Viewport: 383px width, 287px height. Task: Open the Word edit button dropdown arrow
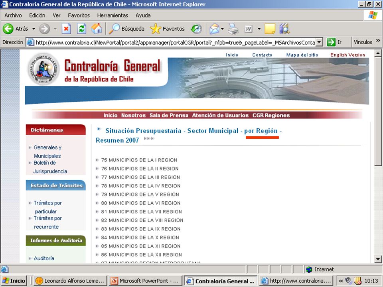click(259, 29)
